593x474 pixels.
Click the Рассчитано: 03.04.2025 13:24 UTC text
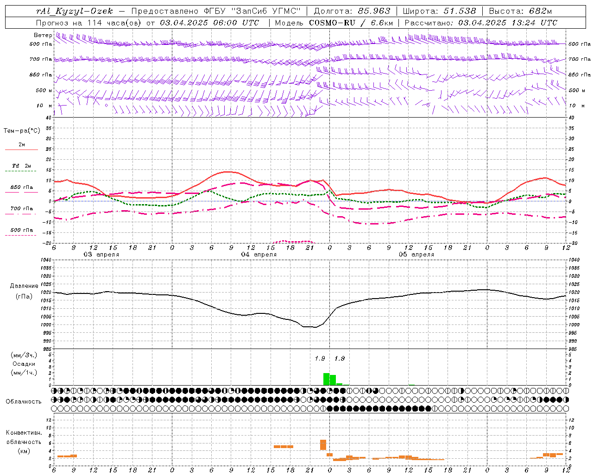click(x=481, y=23)
